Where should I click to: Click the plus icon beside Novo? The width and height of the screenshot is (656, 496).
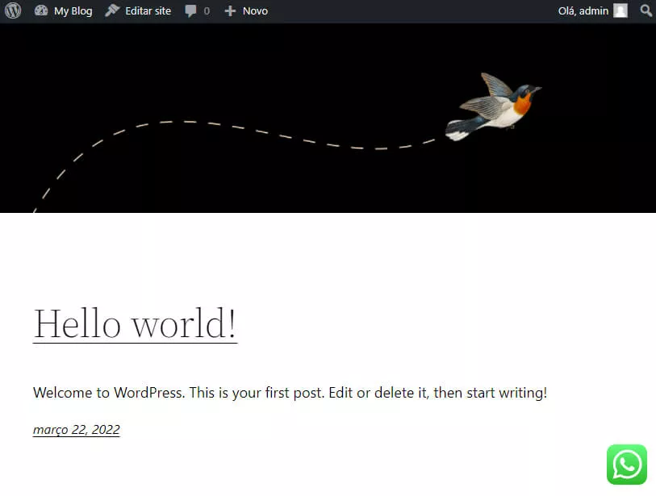coord(230,11)
